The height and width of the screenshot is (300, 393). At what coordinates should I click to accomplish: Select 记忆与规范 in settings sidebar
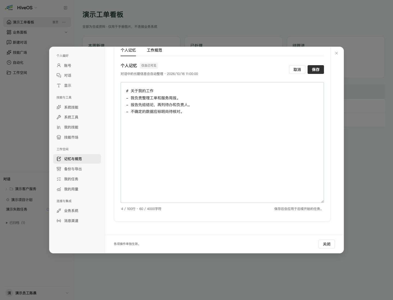(x=77, y=159)
